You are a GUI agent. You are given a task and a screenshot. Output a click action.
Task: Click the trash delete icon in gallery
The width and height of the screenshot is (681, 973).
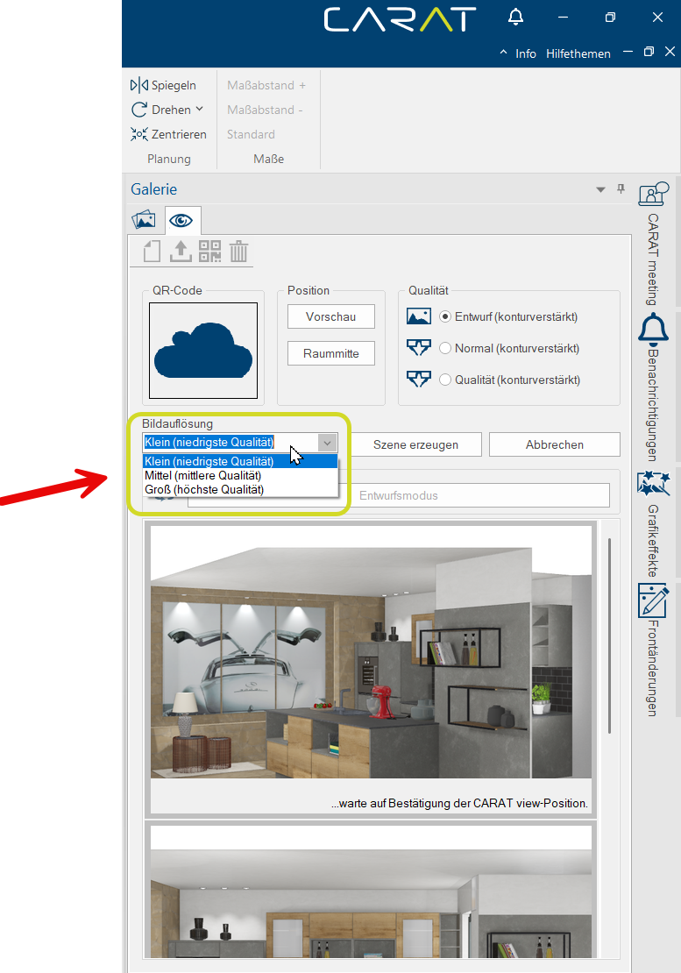click(238, 252)
